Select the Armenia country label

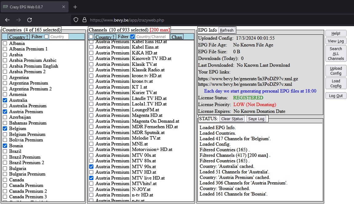(x=18, y=95)
